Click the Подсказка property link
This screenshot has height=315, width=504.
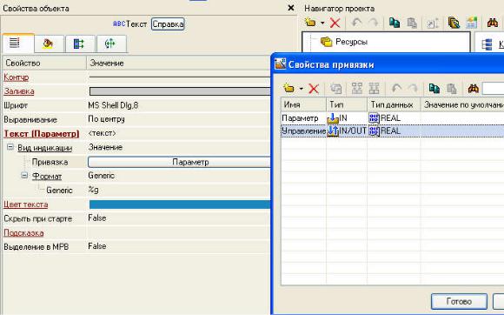pyautogui.click(x=23, y=233)
